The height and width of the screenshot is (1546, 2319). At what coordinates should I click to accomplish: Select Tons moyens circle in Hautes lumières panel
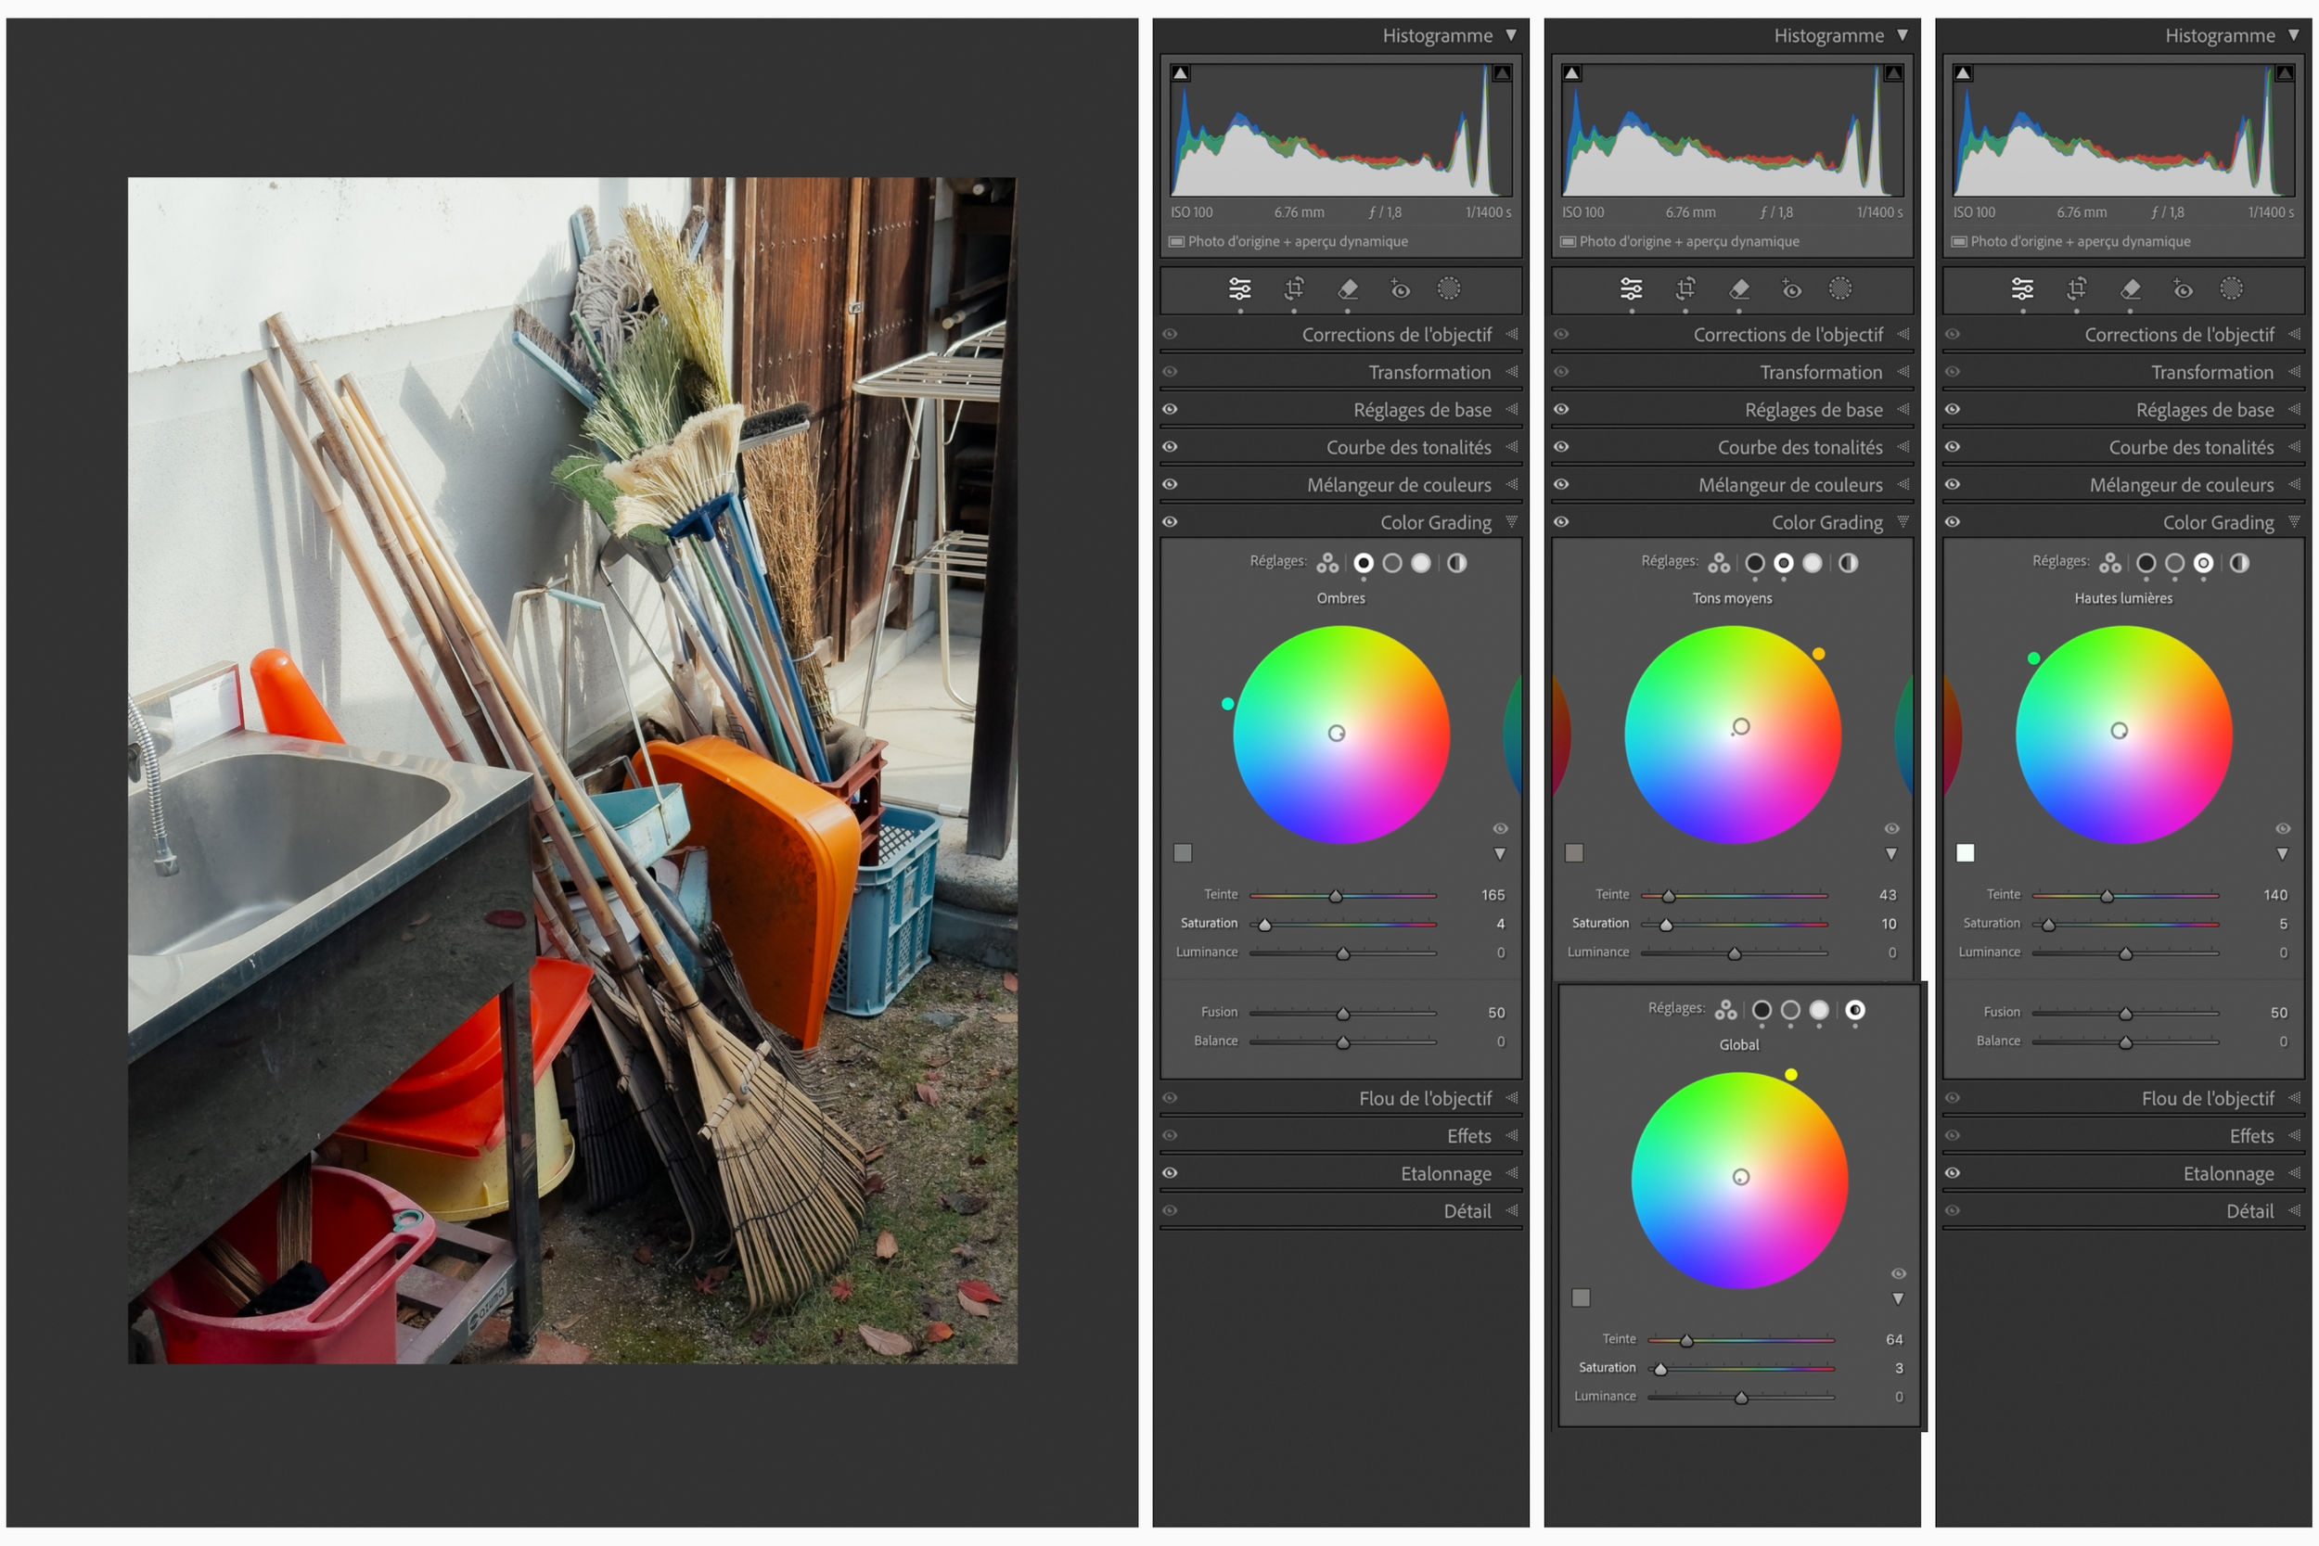point(2174,563)
